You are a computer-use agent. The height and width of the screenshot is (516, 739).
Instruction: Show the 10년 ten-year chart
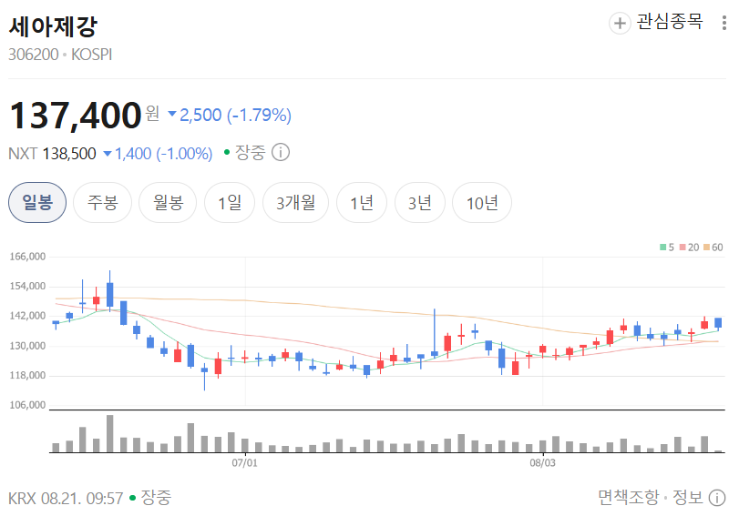tap(482, 202)
